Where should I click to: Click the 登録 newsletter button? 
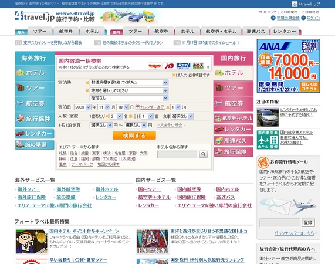(x=308, y=222)
